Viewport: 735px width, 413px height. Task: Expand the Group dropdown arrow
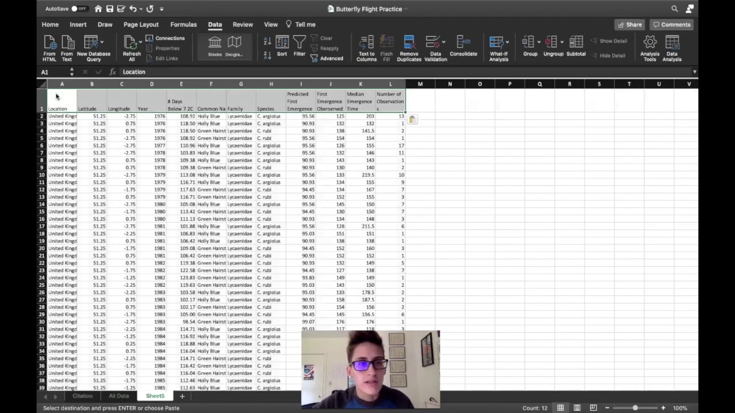click(539, 42)
